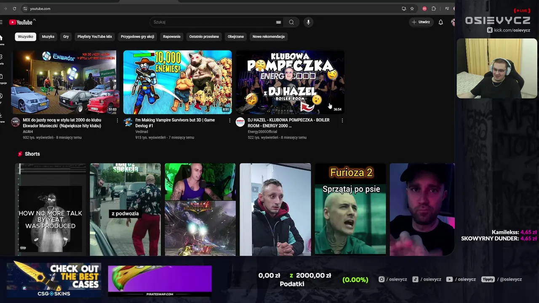
Task: Click the '932 tys. wyświetleń' view count
Action: point(38,138)
